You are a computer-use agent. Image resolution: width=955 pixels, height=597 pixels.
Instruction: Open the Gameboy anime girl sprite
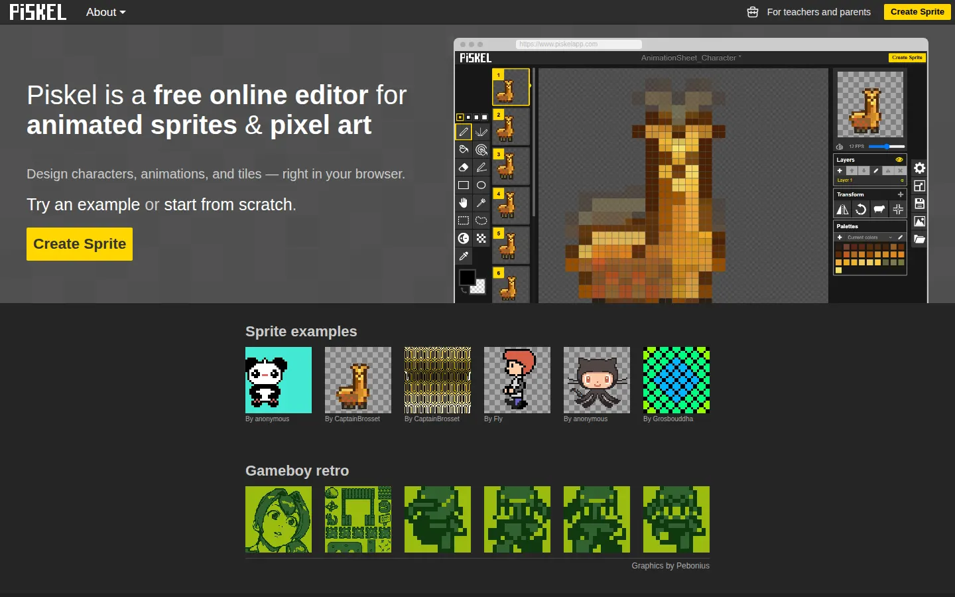tap(279, 519)
